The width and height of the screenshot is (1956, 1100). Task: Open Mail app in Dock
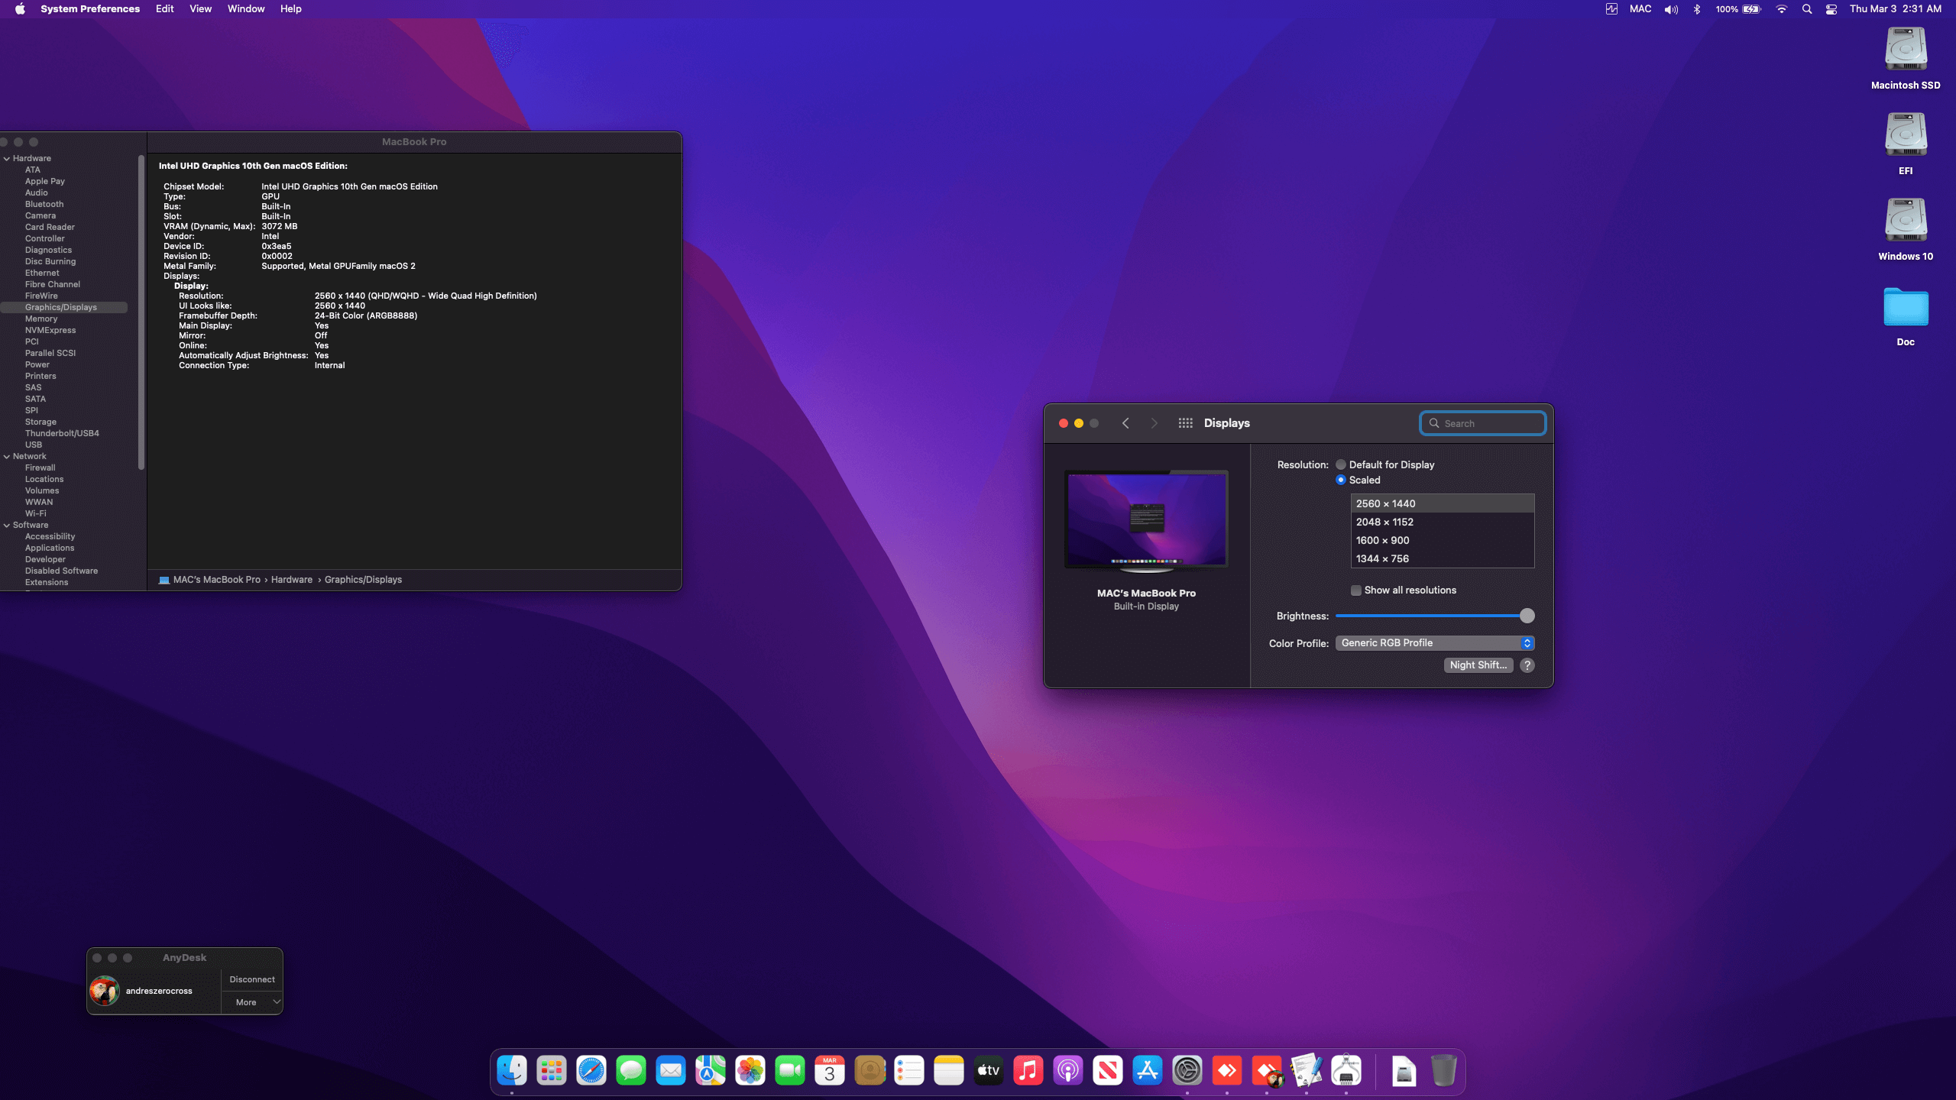671,1071
